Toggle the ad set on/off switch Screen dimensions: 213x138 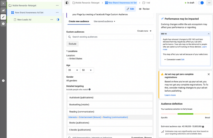point(201,3)
